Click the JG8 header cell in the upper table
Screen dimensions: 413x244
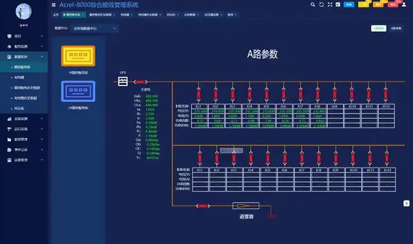319,106
